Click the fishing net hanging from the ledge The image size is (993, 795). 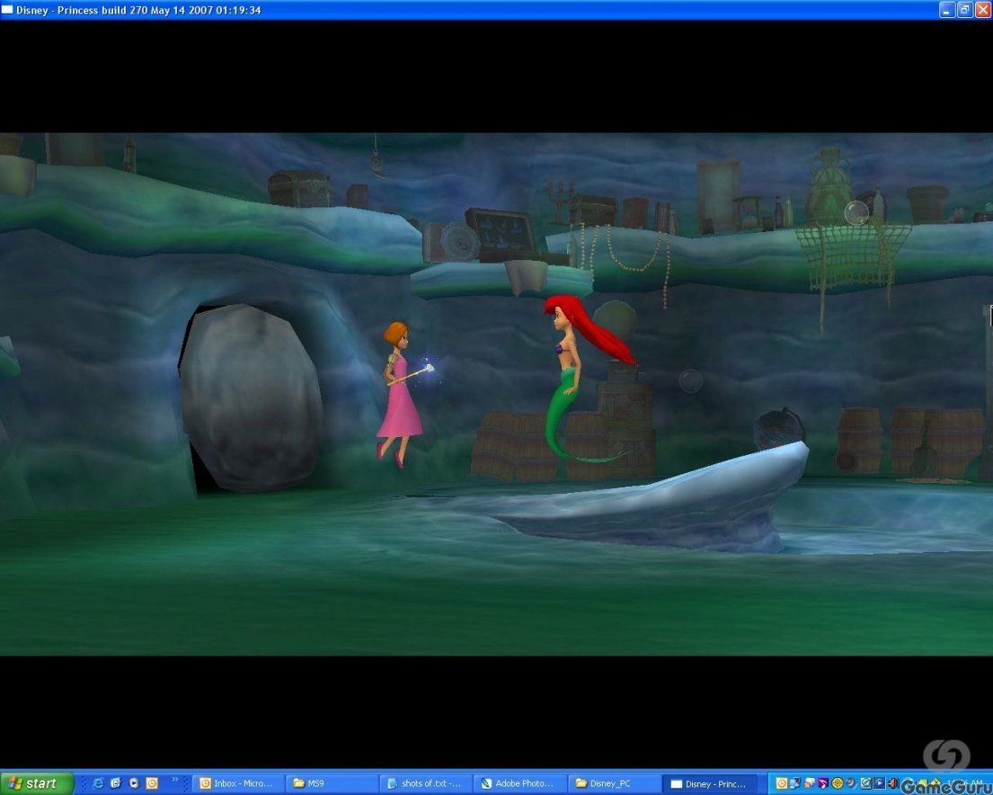852,257
